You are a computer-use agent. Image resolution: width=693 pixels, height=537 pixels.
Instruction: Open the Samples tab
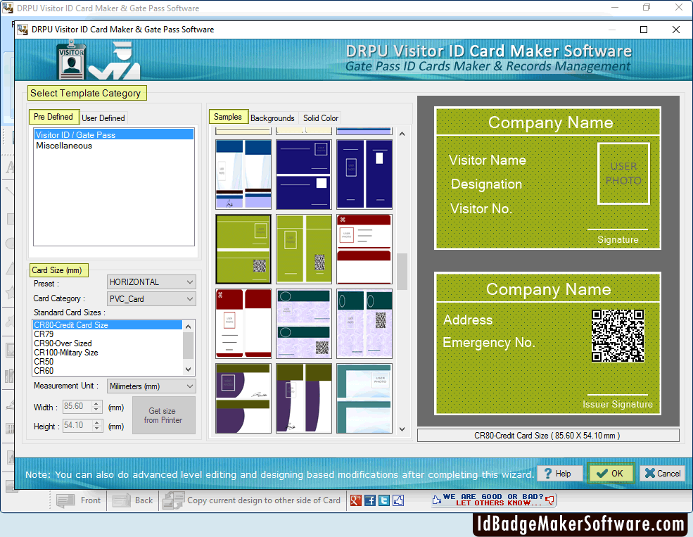[x=228, y=117]
